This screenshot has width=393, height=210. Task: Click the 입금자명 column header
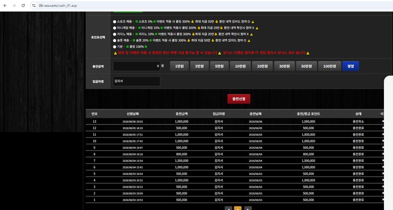tap(219, 114)
